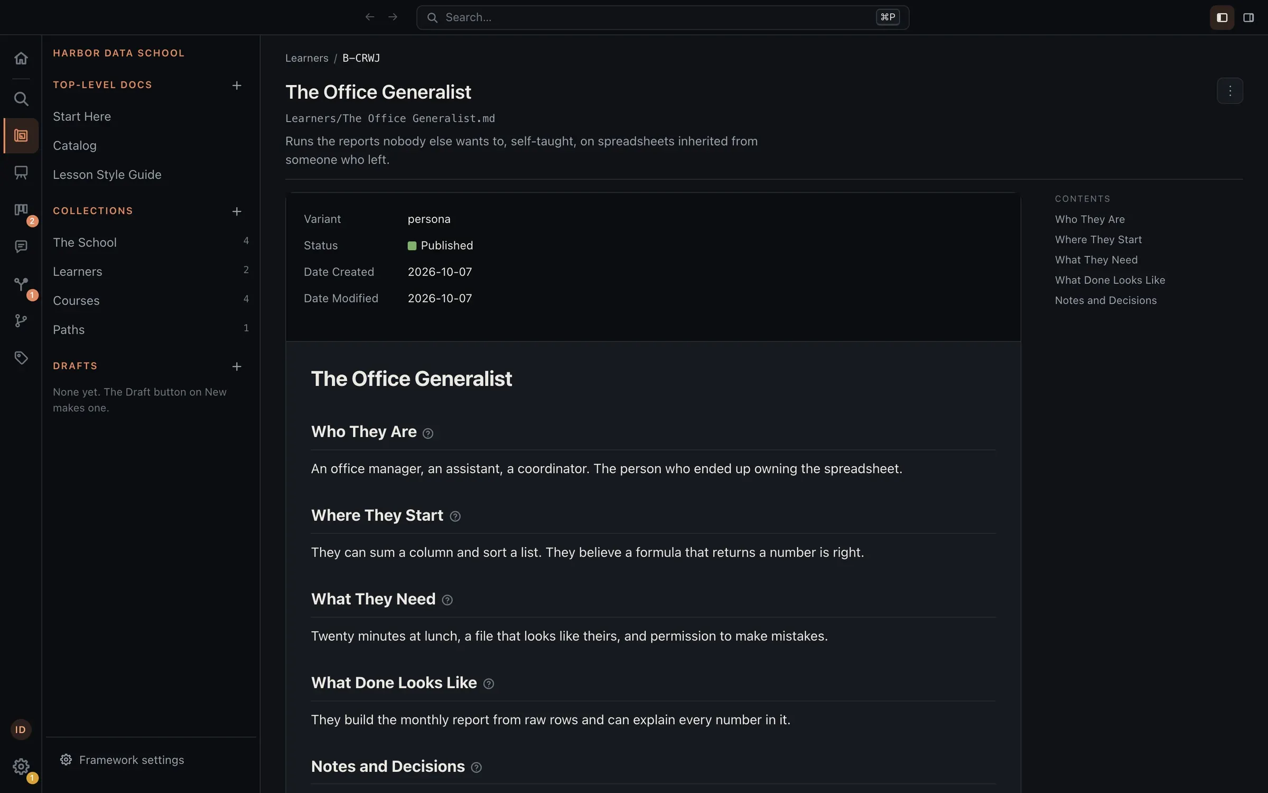The image size is (1268, 793).
Task: Add a new draft with plus
Action: (x=237, y=366)
